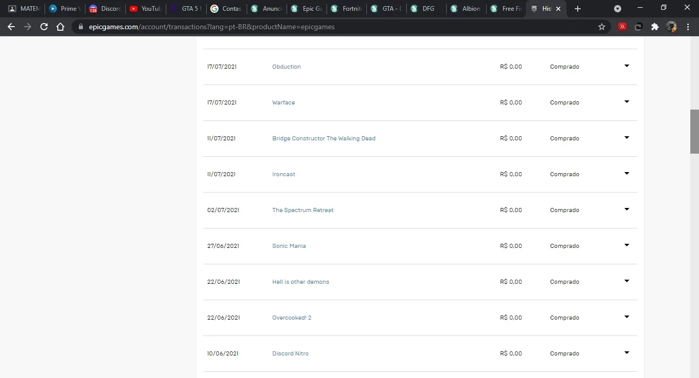This screenshot has height=378, width=699.
Task: Switch to the Fortnite tab
Action: (x=346, y=9)
